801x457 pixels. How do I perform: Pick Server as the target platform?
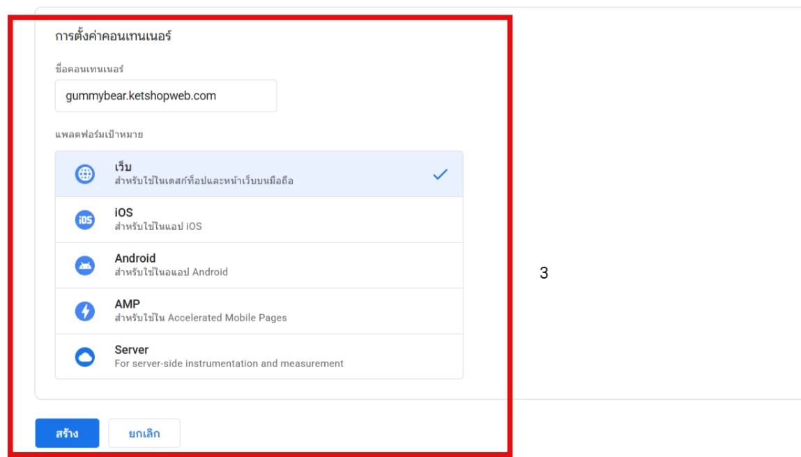coord(259,357)
